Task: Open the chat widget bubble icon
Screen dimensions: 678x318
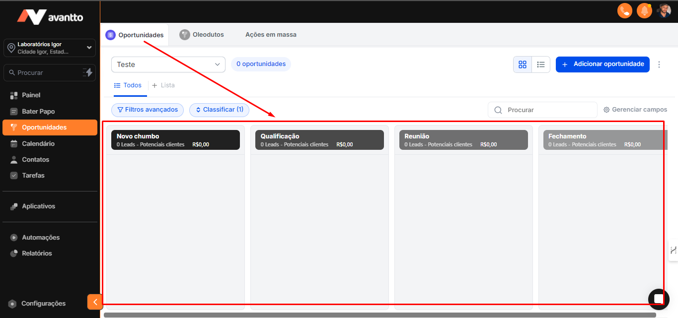Action: click(658, 298)
